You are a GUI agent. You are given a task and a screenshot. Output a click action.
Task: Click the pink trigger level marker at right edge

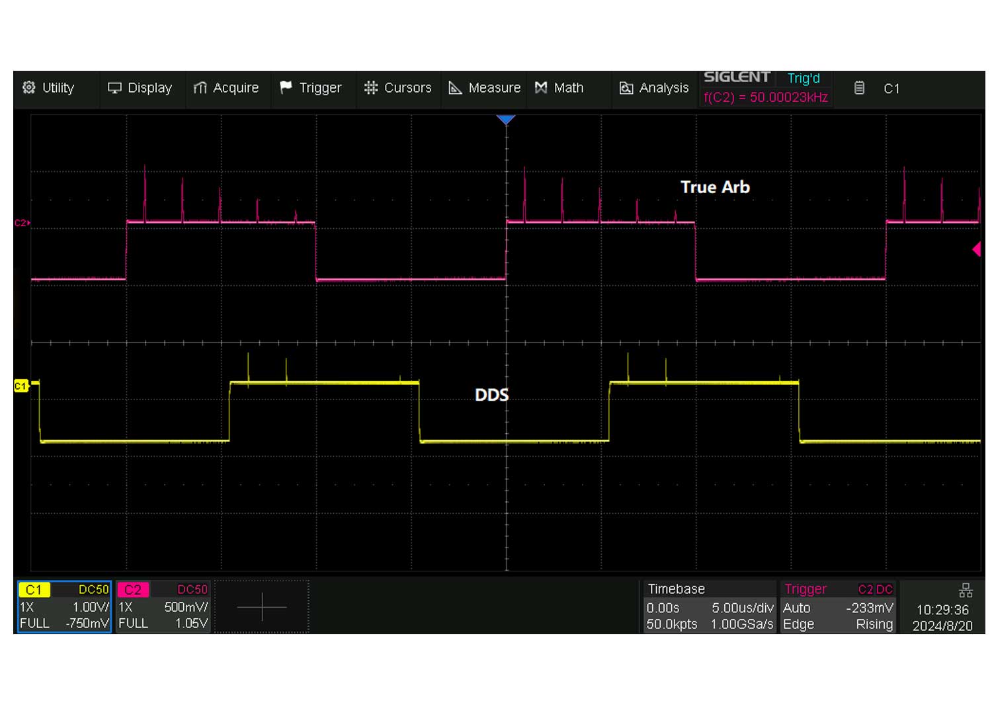coord(976,249)
